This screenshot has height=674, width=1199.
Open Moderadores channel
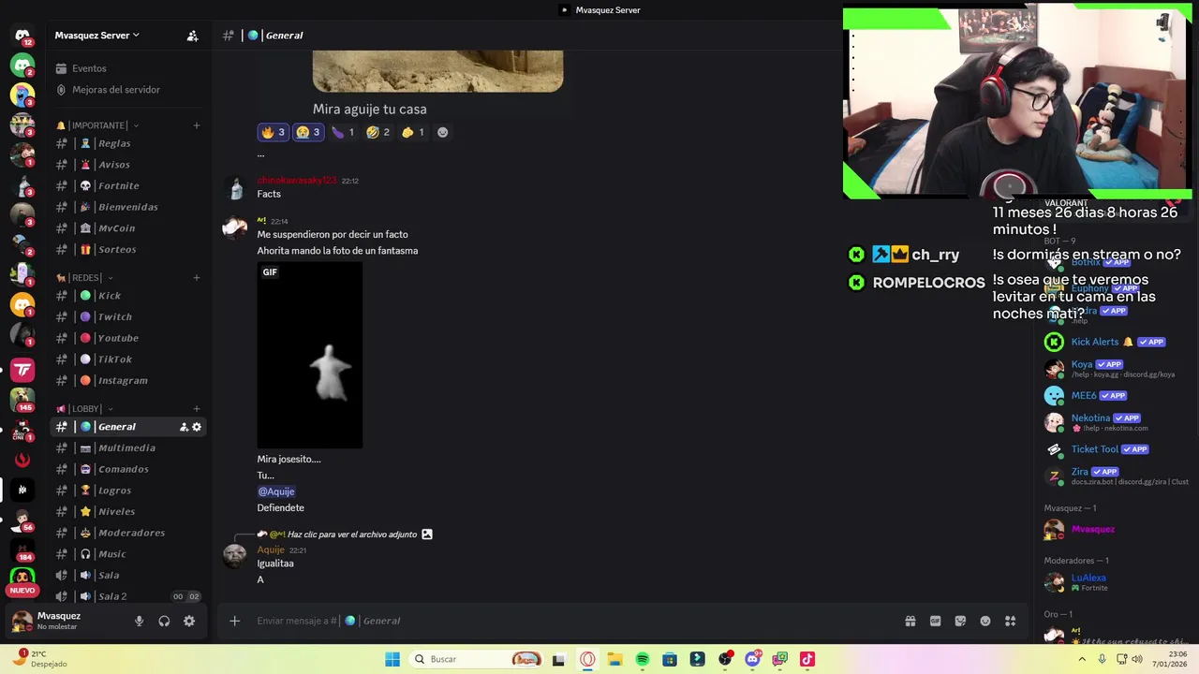click(x=128, y=533)
